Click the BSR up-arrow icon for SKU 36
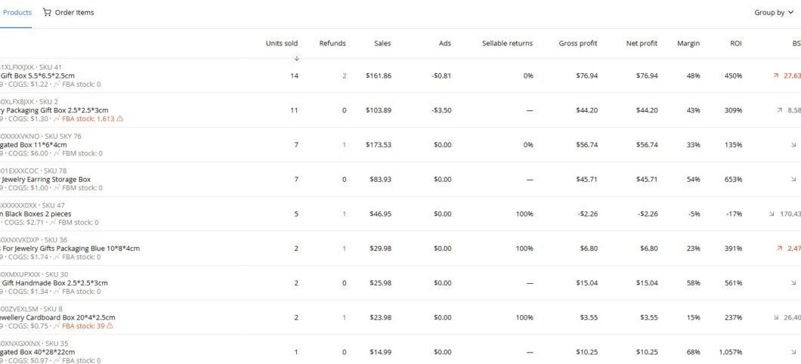This screenshot has height=364, width=801. pos(779,248)
